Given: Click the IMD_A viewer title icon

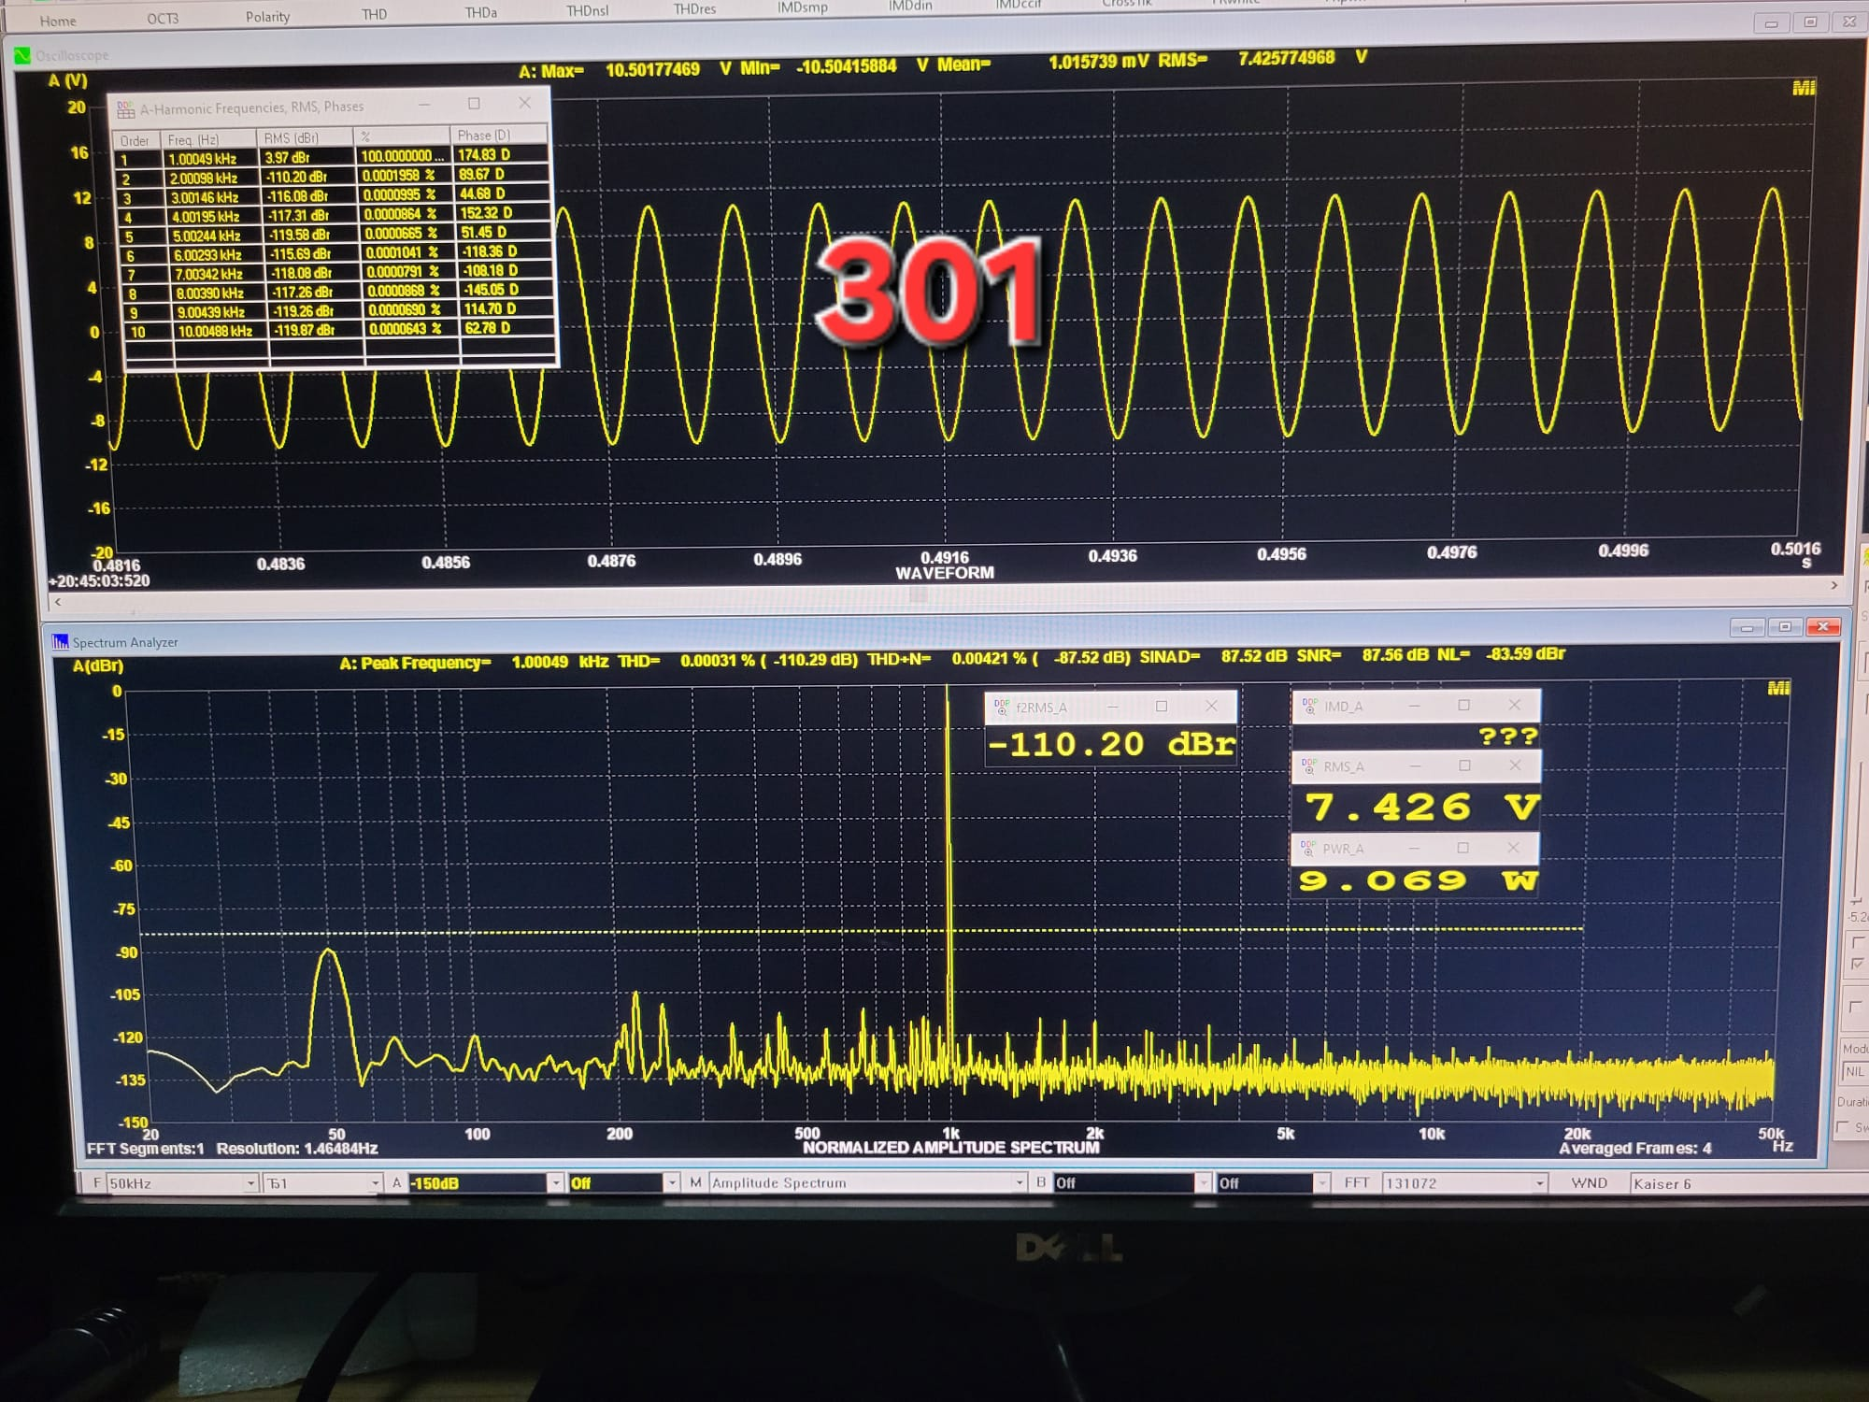Looking at the screenshot, I should coord(1309,706).
